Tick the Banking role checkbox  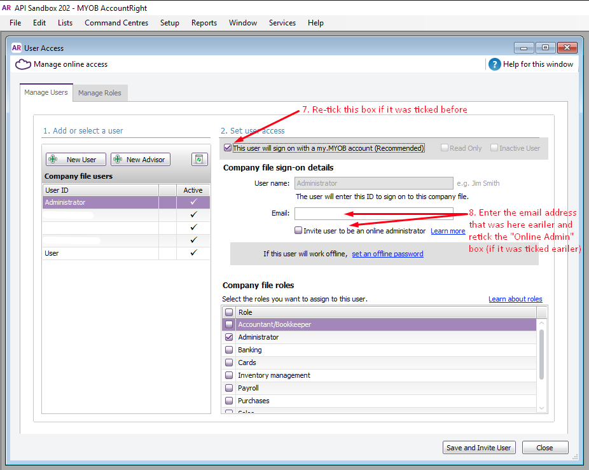(229, 350)
